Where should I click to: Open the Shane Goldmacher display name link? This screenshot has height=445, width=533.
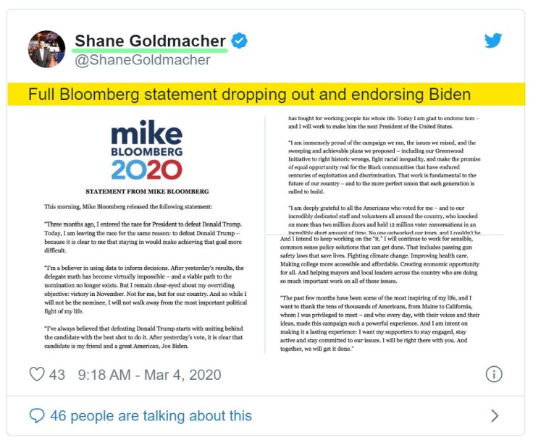tap(151, 41)
